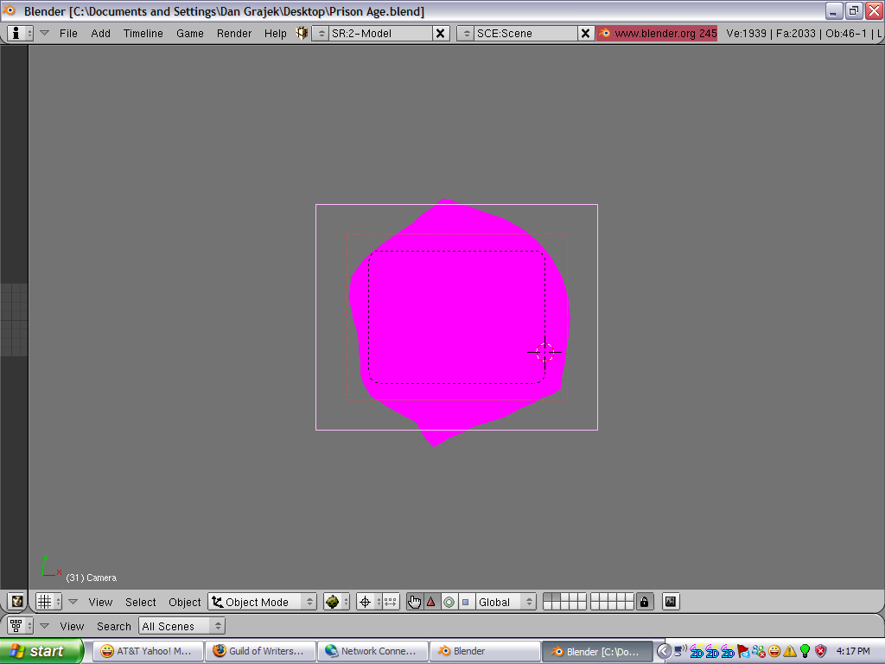Delete the SCE:Scene scene with X
This screenshot has height=664, width=885.
click(x=586, y=34)
